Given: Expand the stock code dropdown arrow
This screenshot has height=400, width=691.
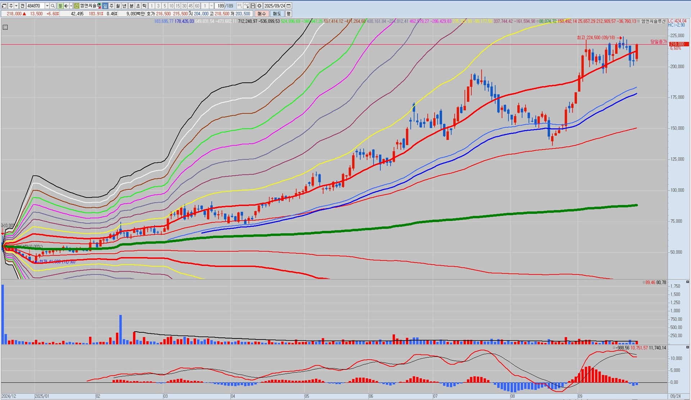Looking at the screenshot, I should pyautogui.click(x=47, y=6).
